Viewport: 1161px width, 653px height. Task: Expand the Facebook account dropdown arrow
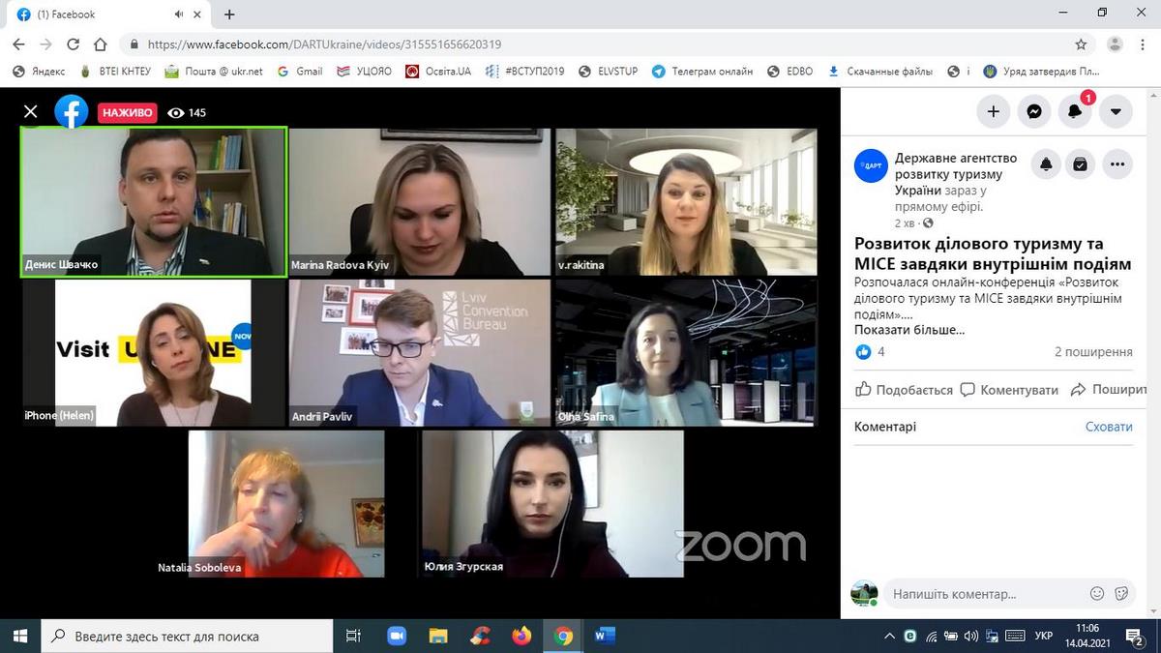pos(1115,111)
